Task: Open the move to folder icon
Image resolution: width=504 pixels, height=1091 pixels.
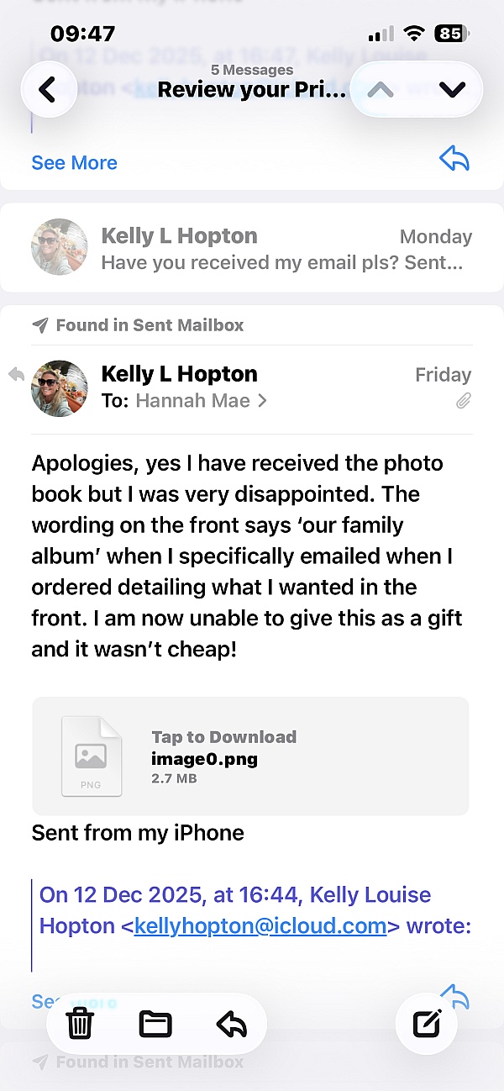Action: 155,1024
